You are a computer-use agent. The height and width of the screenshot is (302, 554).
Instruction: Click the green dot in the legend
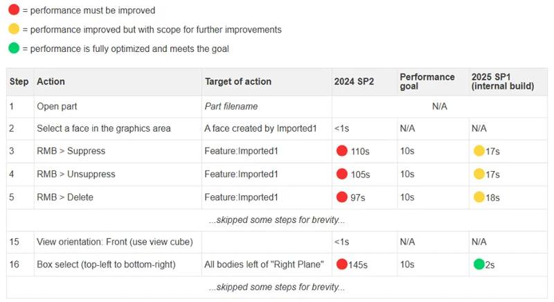14,48
